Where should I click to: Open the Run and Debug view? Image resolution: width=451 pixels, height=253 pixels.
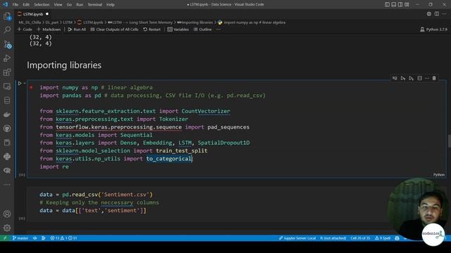(7, 58)
